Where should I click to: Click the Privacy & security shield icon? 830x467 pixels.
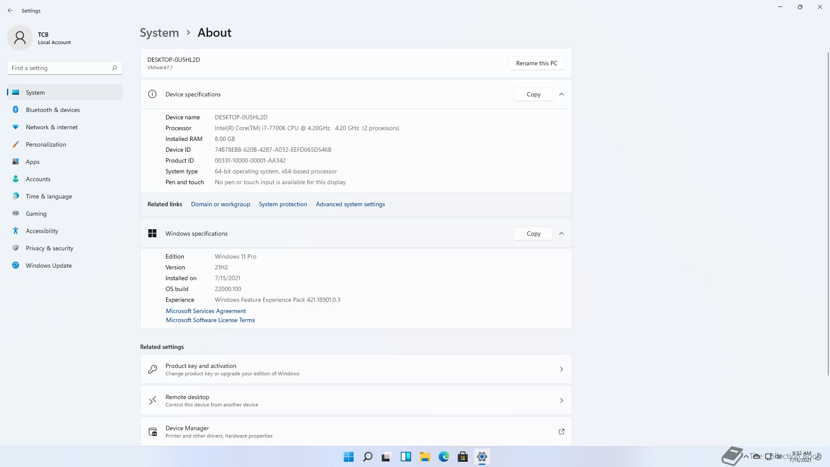coord(16,248)
